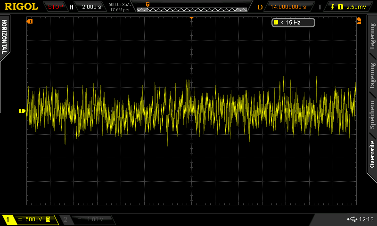This screenshot has height=226, width=377.
Task: Click the 17.5M pts memory depth readout
Action: 120,10
